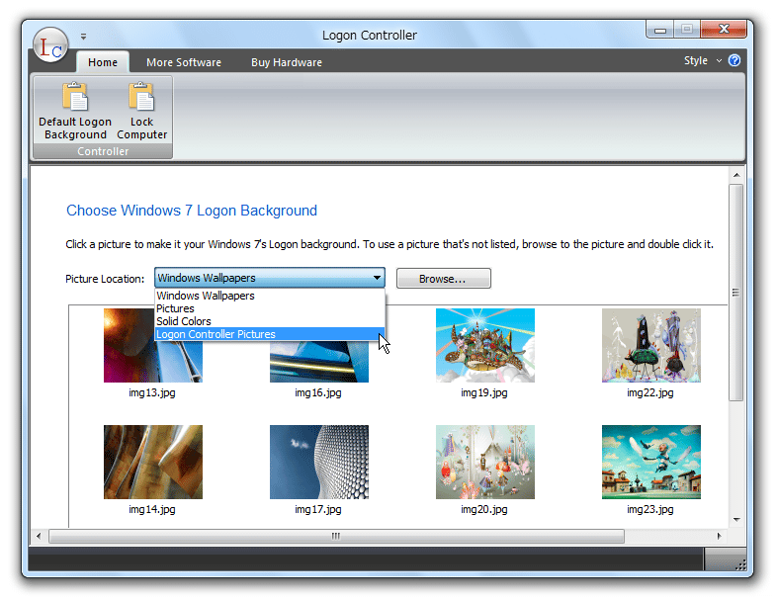Choose the img22.jpg thumbnail
Image resolution: width=777 pixels, height=601 pixels.
click(651, 345)
